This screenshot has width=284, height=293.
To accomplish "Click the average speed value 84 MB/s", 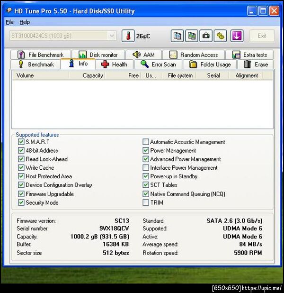I will point(251,244).
